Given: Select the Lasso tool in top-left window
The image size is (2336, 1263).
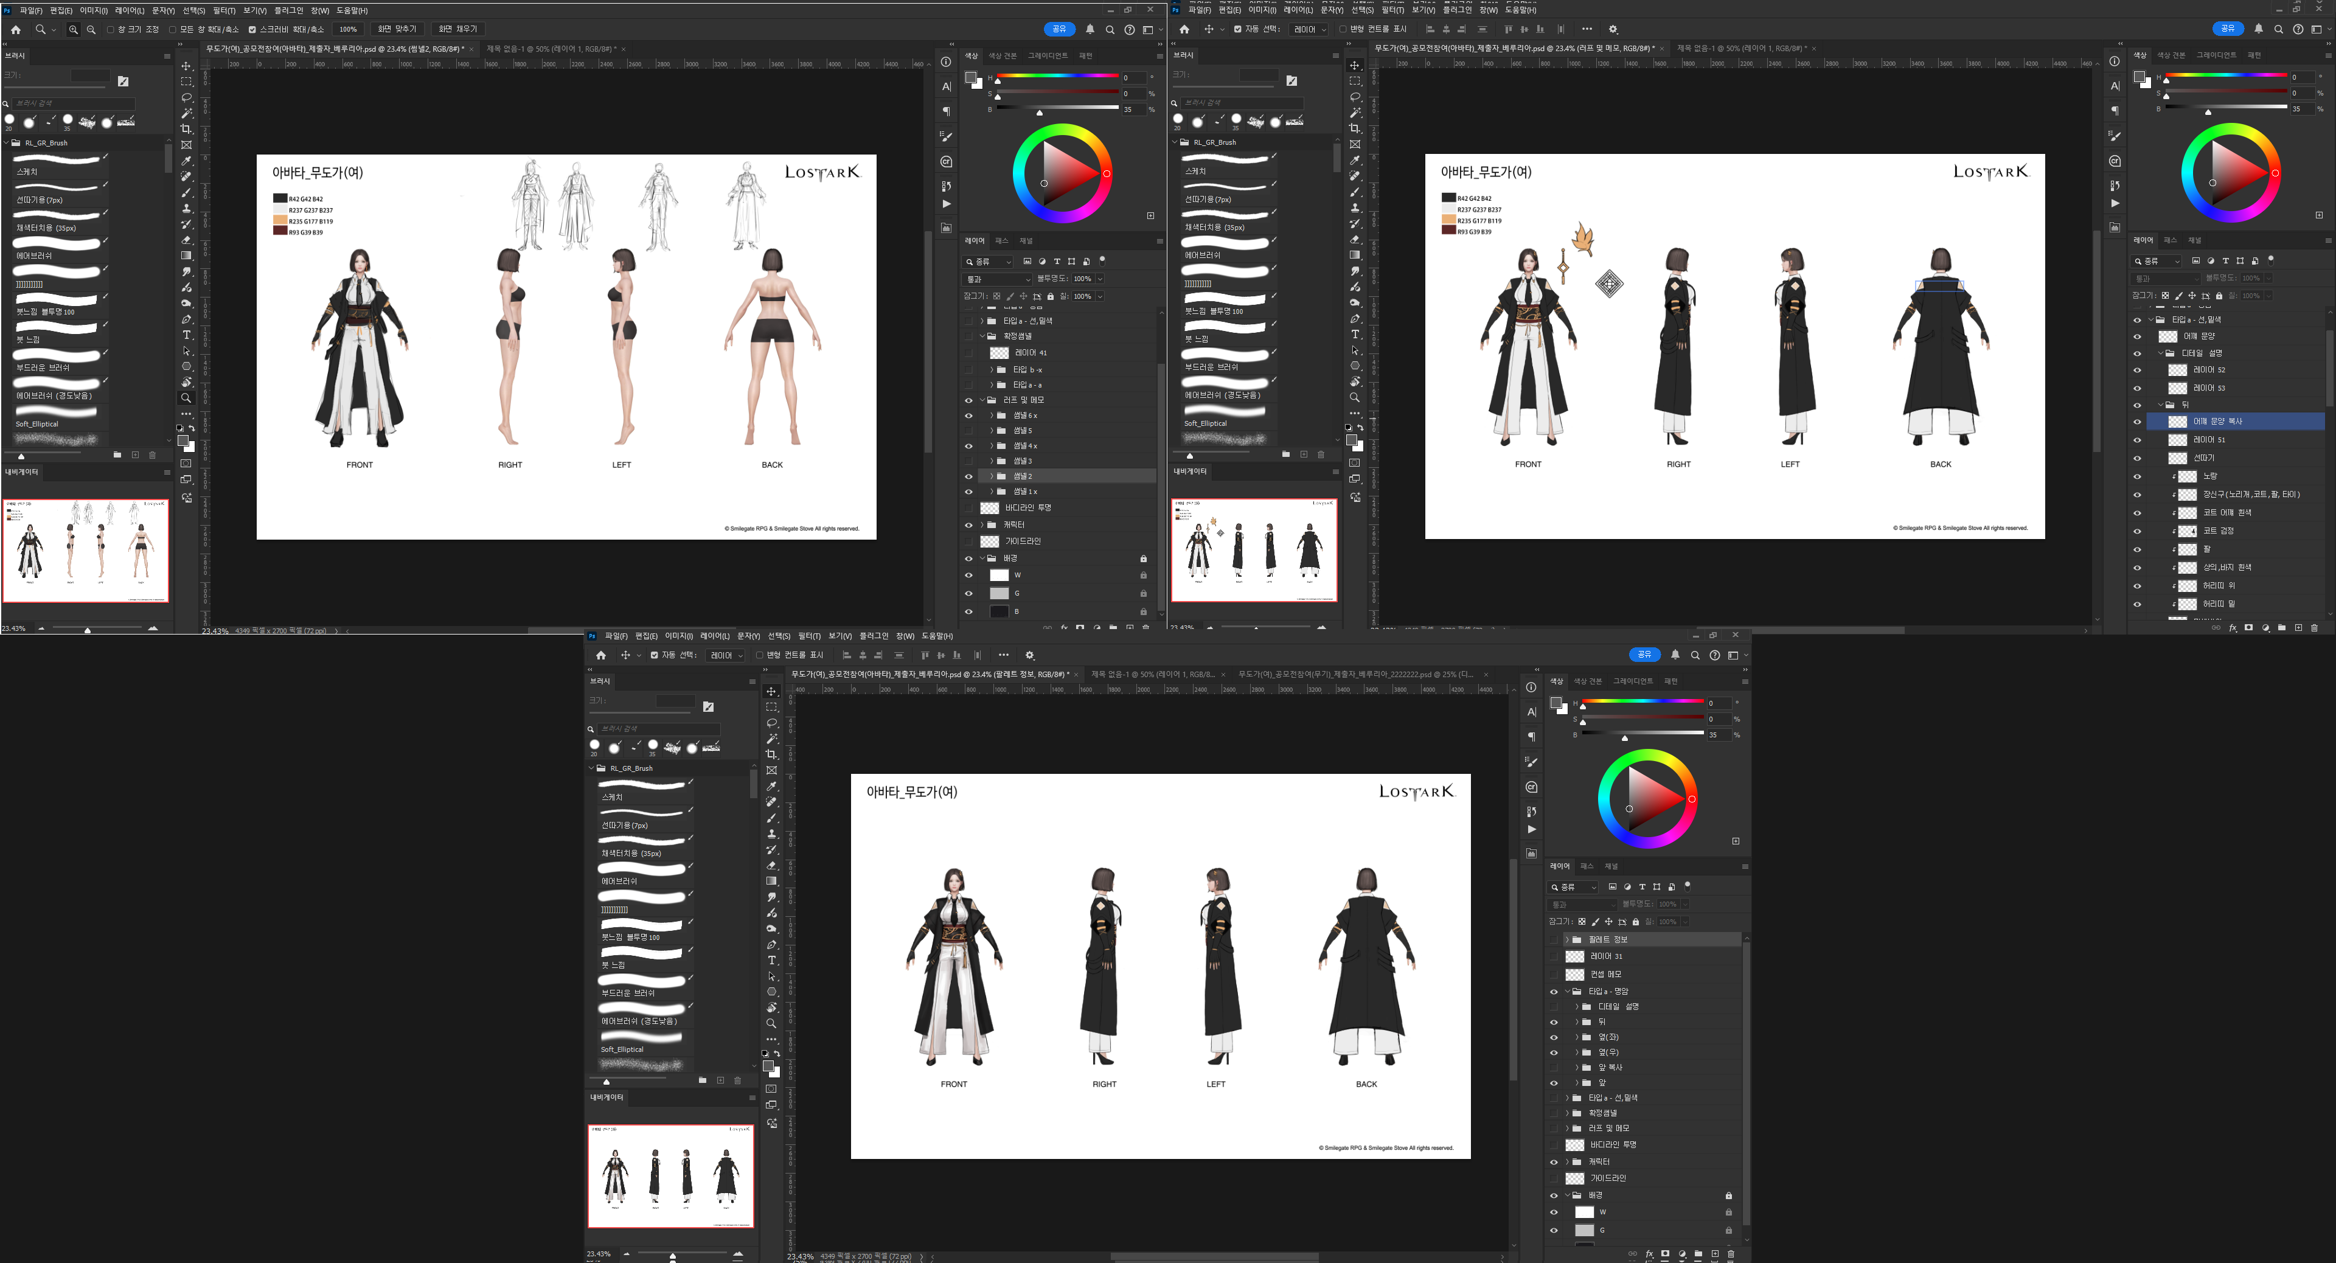Looking at the screenshot, I should click(186, 97).
